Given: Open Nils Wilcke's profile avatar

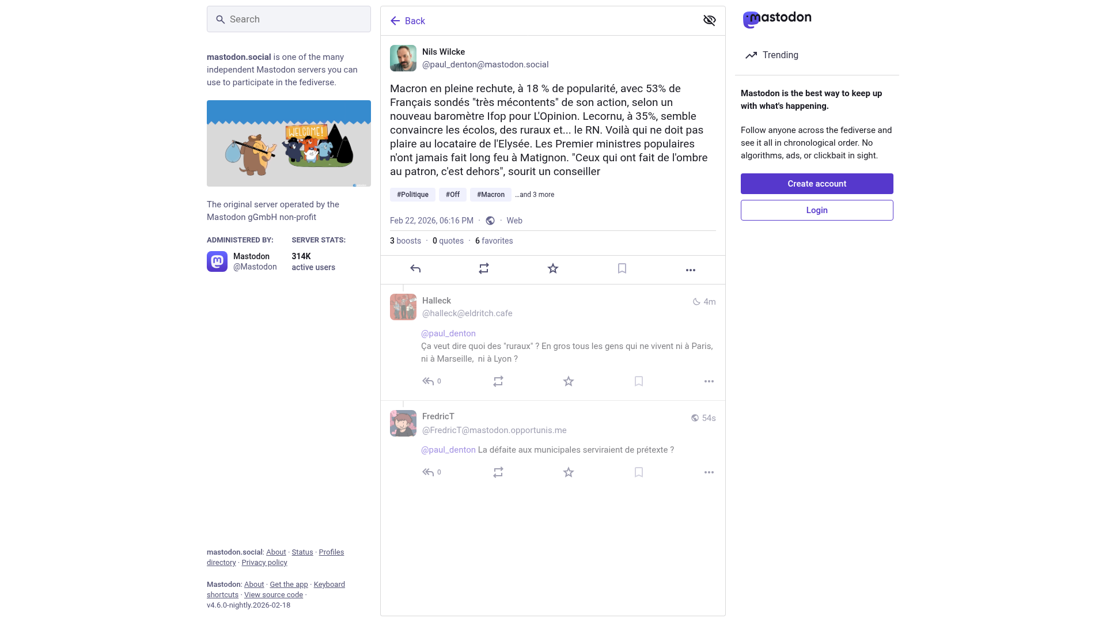Looking at the screenshot, I should point(403,58).
